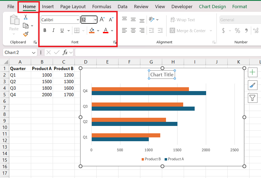This screenshot has height=178, width=261.
Task: Toggle underline formatting
Action: pos(62,30)
